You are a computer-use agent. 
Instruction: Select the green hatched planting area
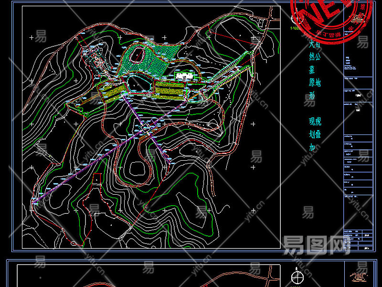149,61
